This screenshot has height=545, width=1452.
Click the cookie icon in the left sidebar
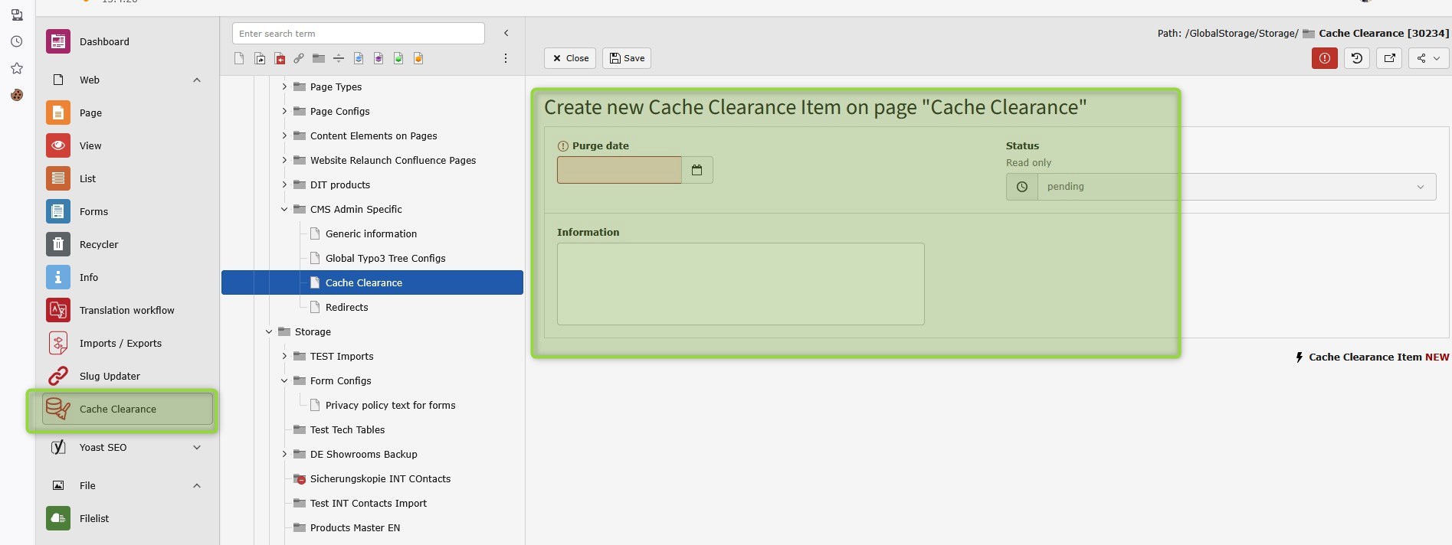pos(16,95)
